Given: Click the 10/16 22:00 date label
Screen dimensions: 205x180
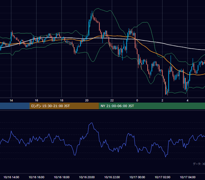Looking at the screenshot, I should click(x=112, y=177).
